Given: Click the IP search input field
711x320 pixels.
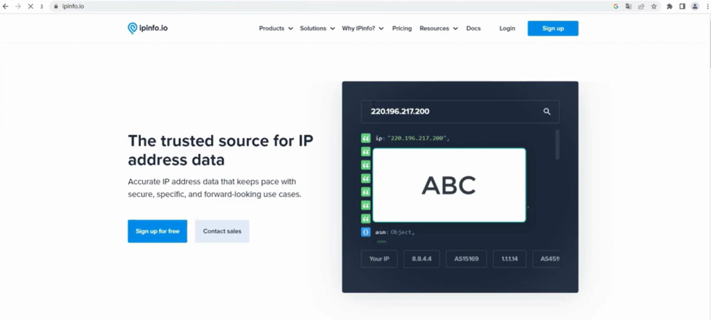Looking at the screenshot, I should [460, 112].
